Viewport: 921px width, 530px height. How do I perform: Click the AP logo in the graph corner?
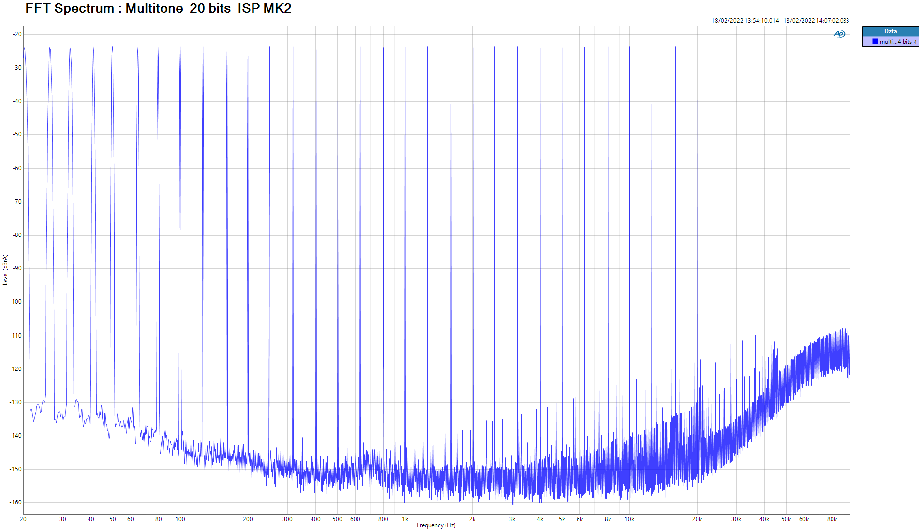839,34
